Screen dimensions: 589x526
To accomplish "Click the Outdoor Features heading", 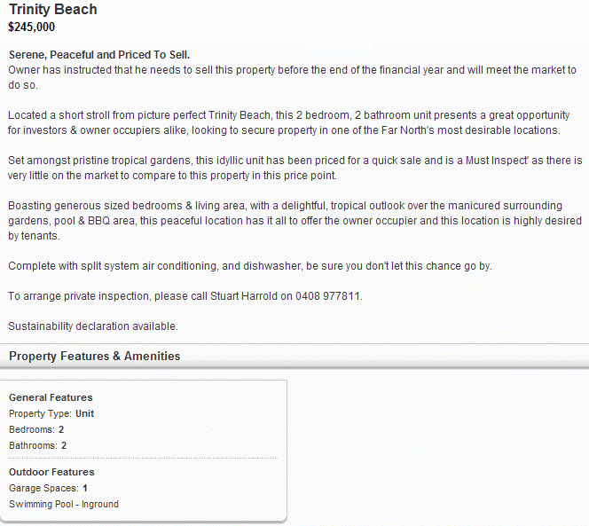I will [x=51, y=472].
